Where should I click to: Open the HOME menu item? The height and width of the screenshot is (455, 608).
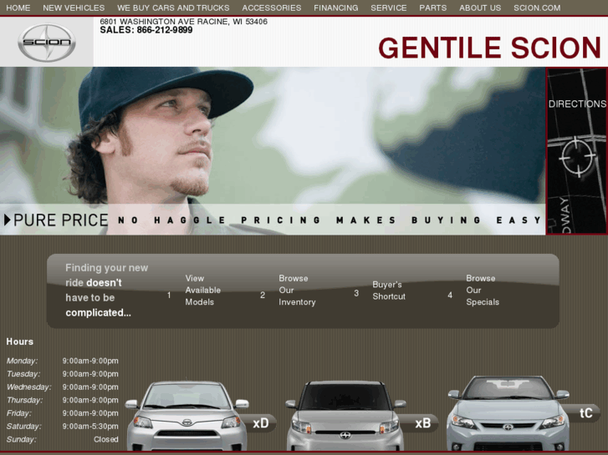click(x=18, y=8)
